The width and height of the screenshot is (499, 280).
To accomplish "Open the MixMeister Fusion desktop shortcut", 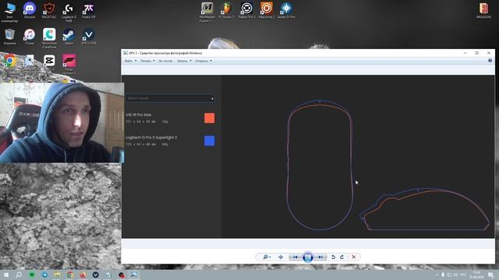I will [207, 12].
